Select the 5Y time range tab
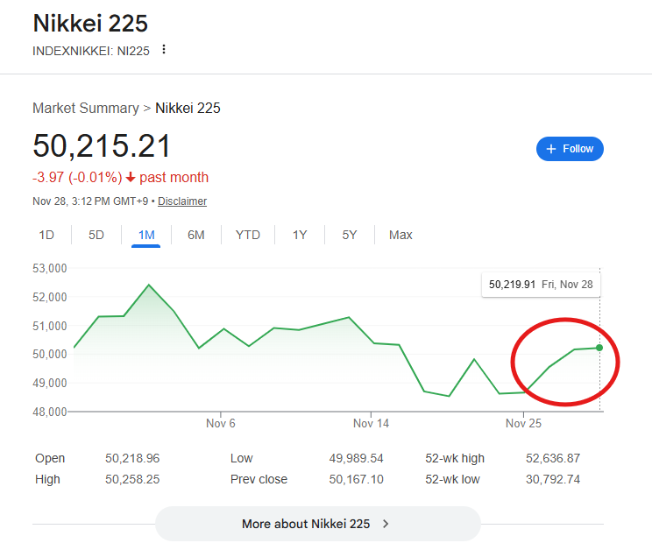Image resolution: width=652 pixels, height=543 pixels. [350, 235]
